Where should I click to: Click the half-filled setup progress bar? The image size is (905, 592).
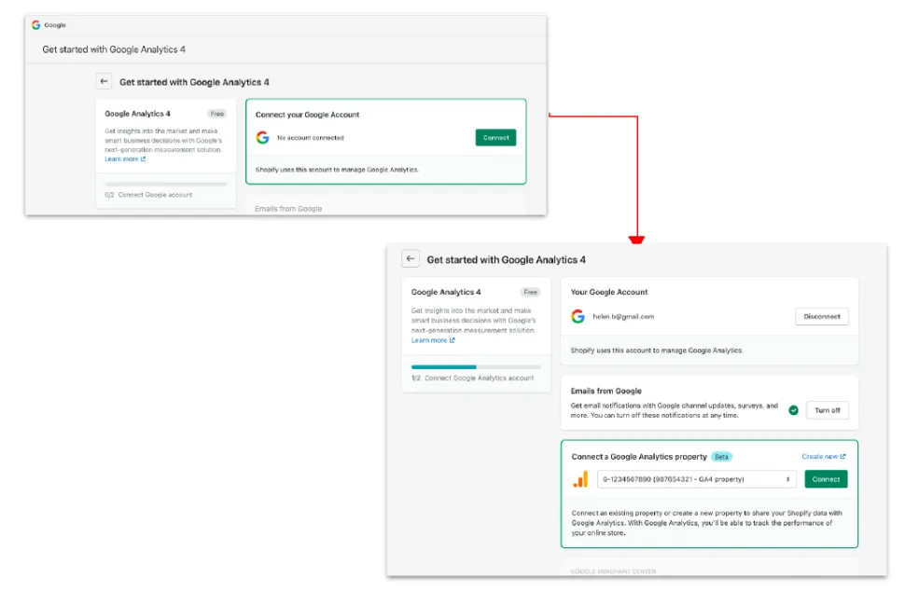(x=476, y=367)
